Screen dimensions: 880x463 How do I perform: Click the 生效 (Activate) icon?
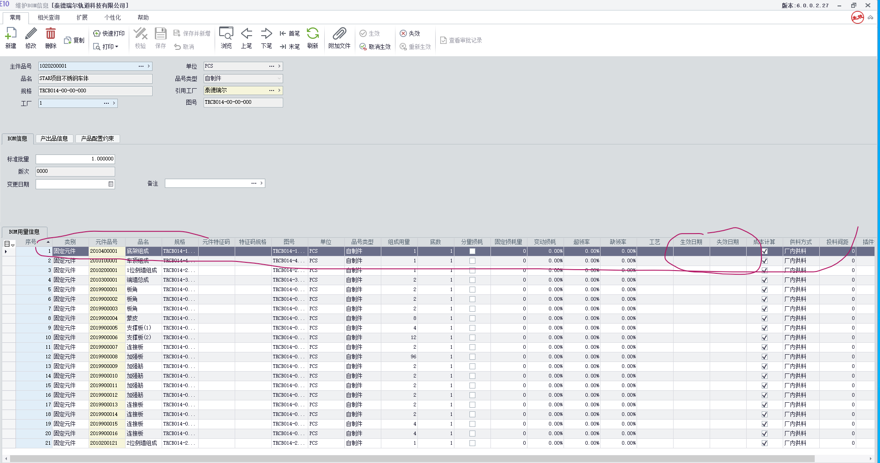pyautogui.click(x=363, y=33)
